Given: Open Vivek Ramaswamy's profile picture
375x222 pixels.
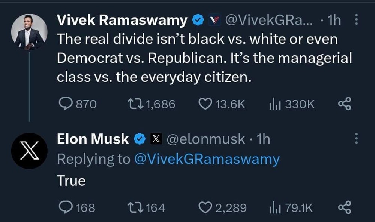Looking at the screenshot, I should pos(29,34).
